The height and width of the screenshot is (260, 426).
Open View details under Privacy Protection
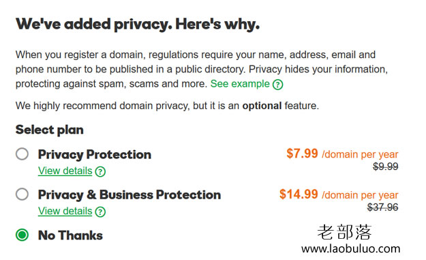pos(65,171)
